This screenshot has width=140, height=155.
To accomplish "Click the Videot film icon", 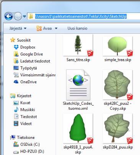I will (16, 124).
